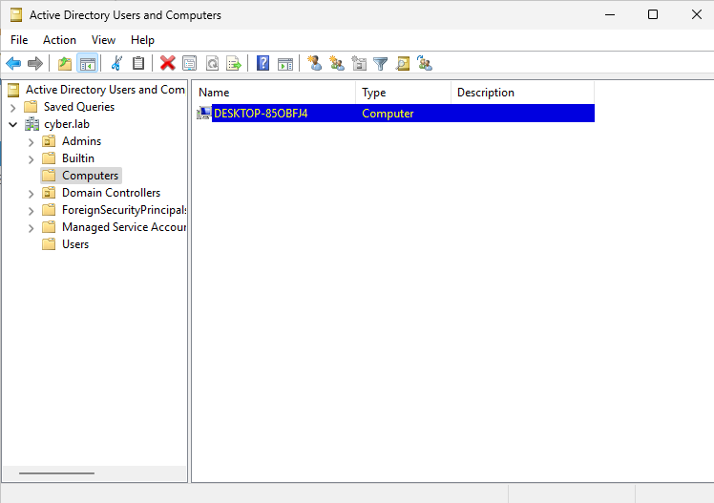Click the Up one level folder icon
Screen dimensions: 714x503
(x=65, y=64)
